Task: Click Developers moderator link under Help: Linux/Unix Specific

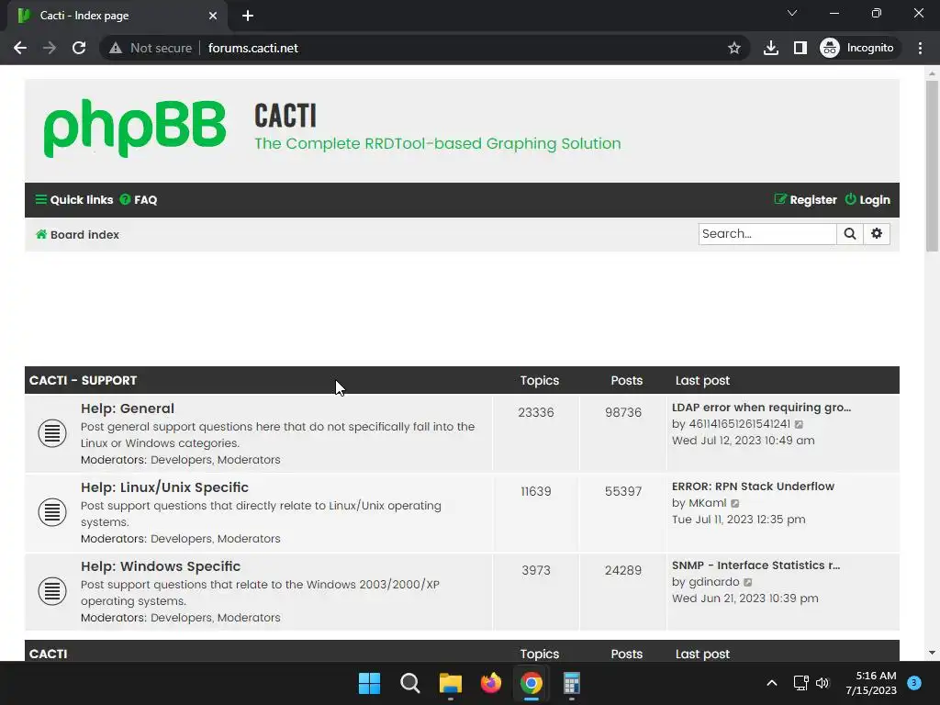Action: pos(181,539)
